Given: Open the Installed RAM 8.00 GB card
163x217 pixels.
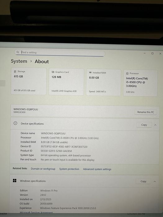Looking at the screenshot, I should point(103,82).
